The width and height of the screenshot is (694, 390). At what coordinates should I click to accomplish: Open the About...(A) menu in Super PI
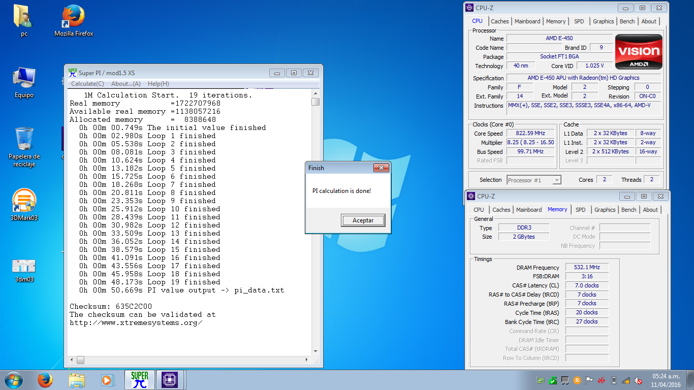click(x=126, y=84)
